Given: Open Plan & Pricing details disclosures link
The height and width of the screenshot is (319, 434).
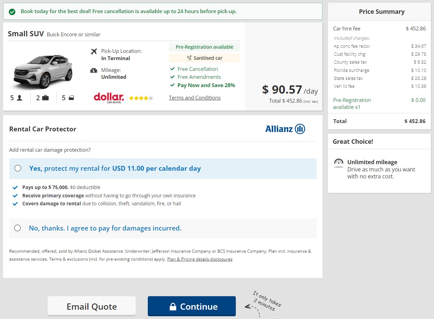Looking at the screenshot, I should 200,259.
